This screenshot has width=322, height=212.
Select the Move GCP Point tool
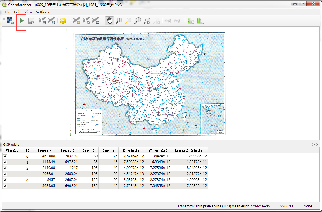[x=96, y=21]
